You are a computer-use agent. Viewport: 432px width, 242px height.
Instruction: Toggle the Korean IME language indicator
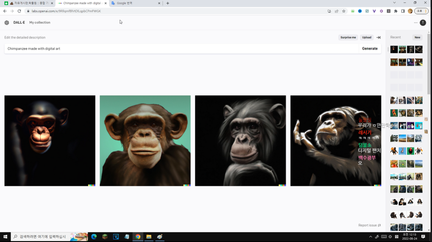[397, 237]
